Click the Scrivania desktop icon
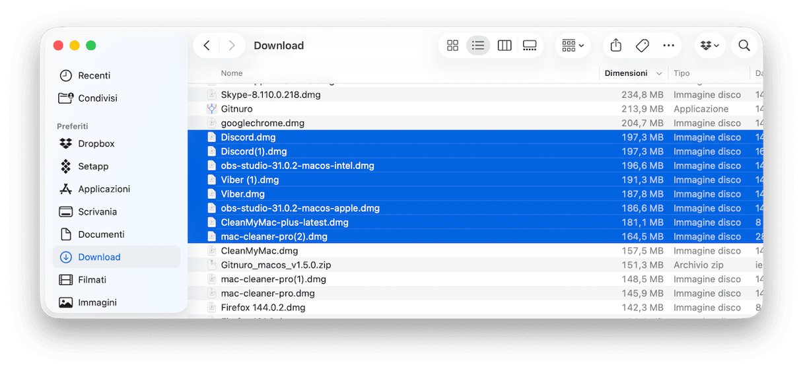The height and width of the screenshot is (371, 803). coord(65,212)
